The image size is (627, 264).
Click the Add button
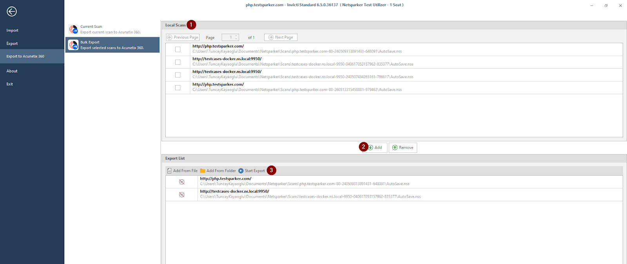[375, 147]
